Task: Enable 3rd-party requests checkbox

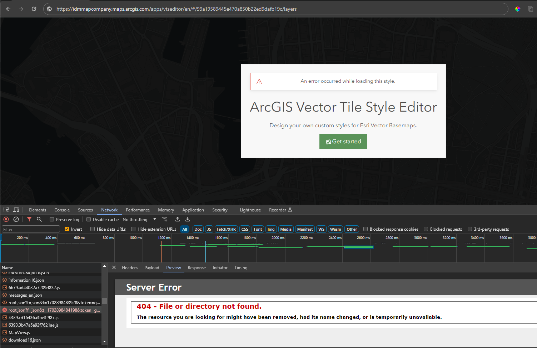Action: point(470,229)
